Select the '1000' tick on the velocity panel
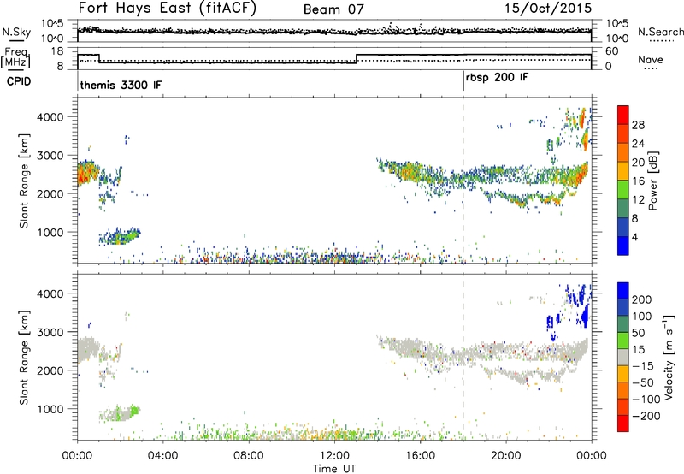 pos(50,409)
